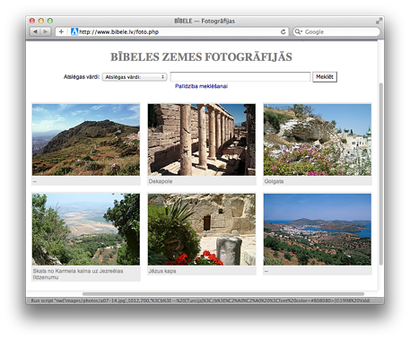Open the Karmela kalna view photo

pos(86,230)
